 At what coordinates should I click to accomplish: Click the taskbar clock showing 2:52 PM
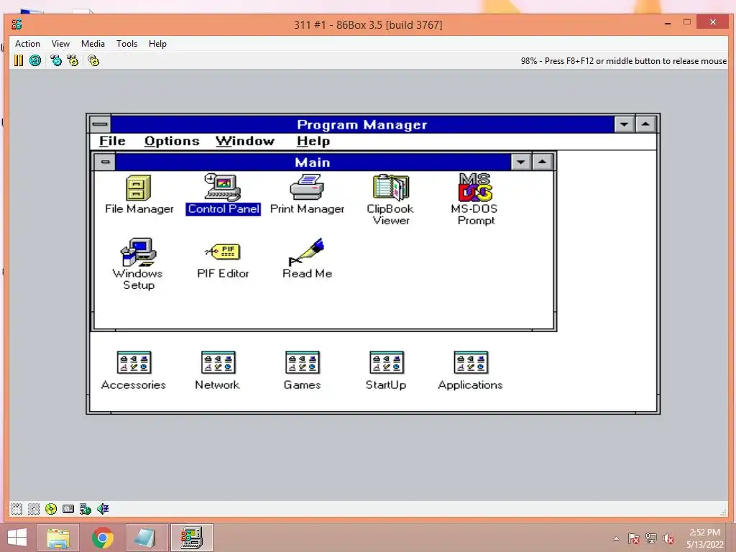coord(704,538)
